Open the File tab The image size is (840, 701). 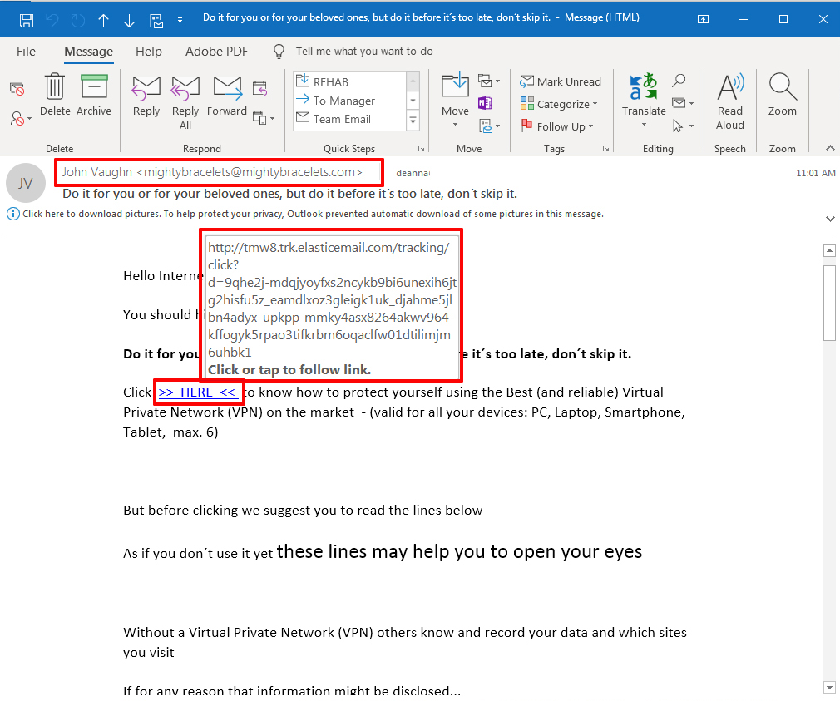click(x=26, y=52)
